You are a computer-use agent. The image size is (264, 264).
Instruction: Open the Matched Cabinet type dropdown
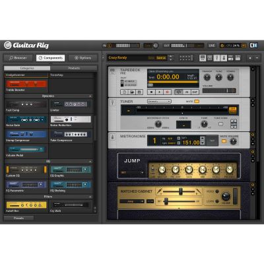[132, 201]
